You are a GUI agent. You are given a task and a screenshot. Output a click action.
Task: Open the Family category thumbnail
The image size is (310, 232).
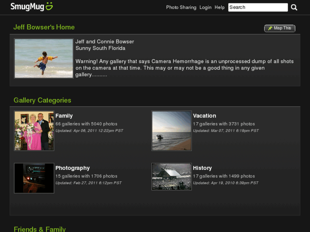(x=34, y=131)
